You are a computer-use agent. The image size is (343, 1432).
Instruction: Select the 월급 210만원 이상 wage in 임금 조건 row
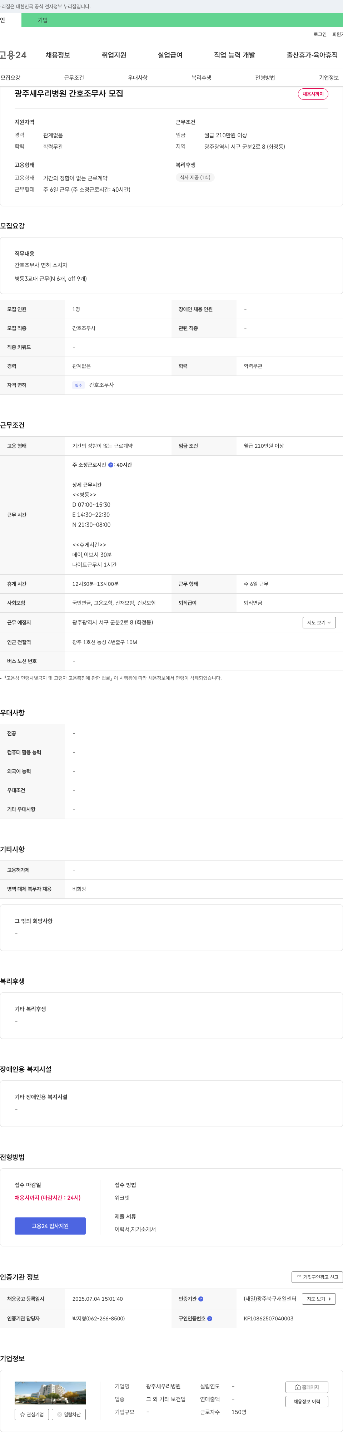click(264, 446)
